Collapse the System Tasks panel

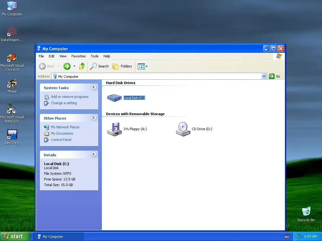click(93, 87)
